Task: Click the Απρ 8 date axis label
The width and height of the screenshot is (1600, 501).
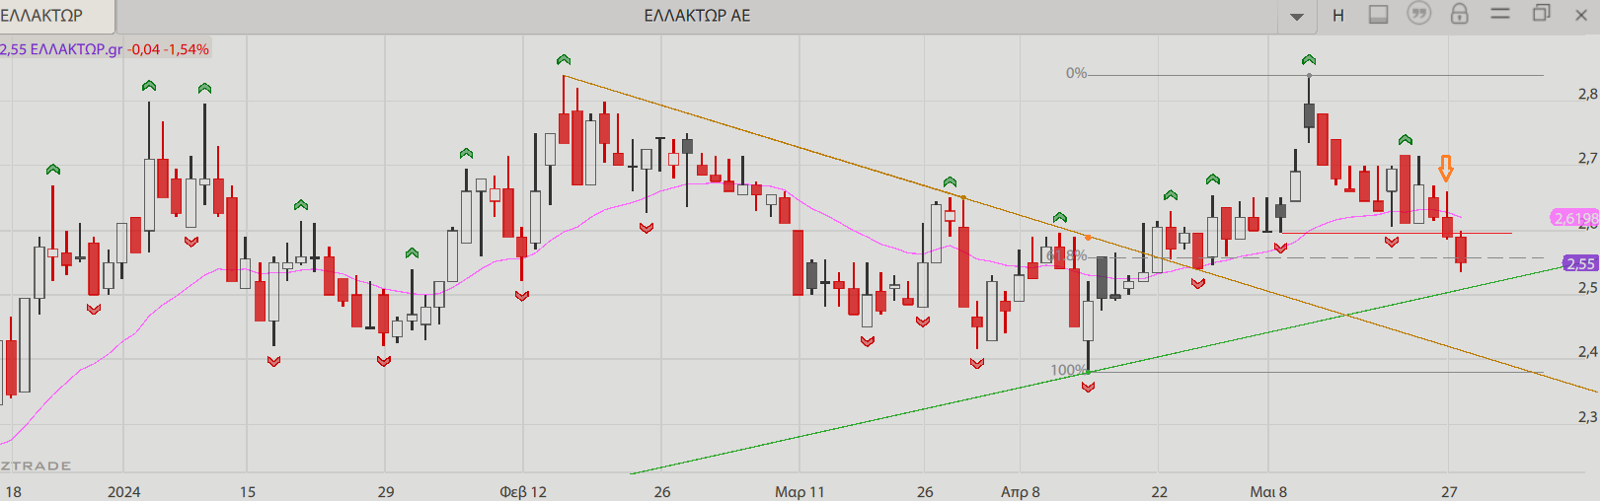Action: 1021,491
